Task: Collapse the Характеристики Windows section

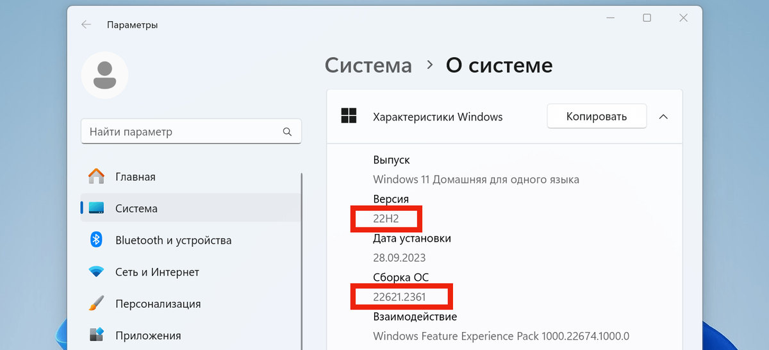Action: 663,117
